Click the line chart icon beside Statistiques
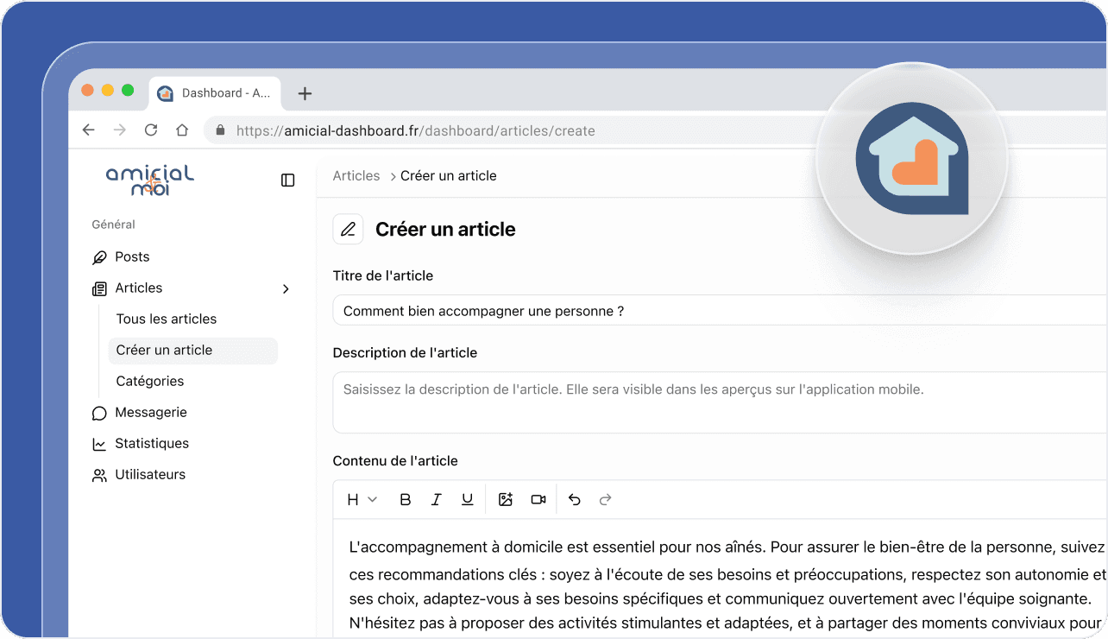 tap(99, 444)
